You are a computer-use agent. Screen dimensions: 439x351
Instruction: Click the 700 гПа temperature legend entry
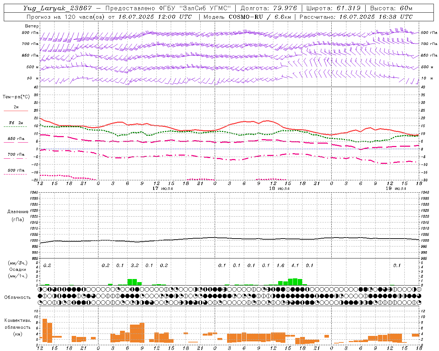tap(16, 156)
